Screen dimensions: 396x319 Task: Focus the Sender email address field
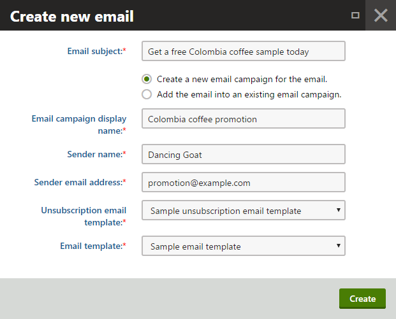coord(244,182)
